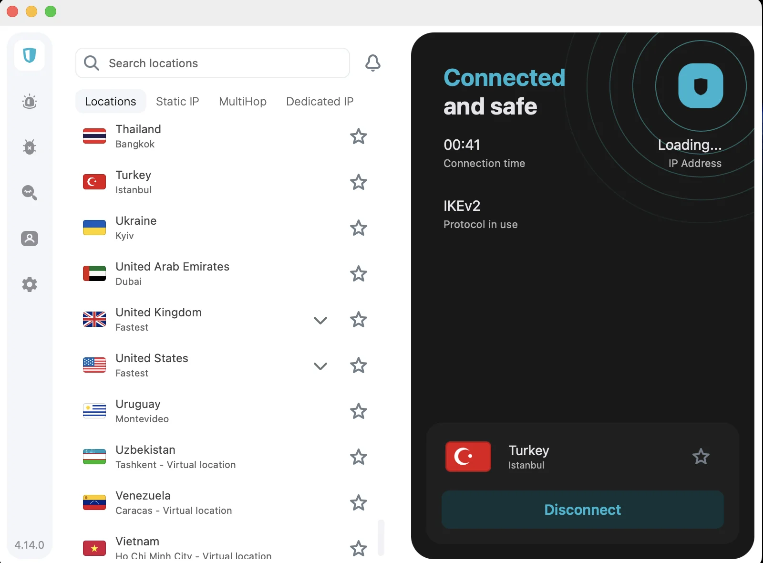The height and width of the screenshot is (563, 763).
Task: Open the Alternative ID profile icon
Action: (x=30, y=239)
